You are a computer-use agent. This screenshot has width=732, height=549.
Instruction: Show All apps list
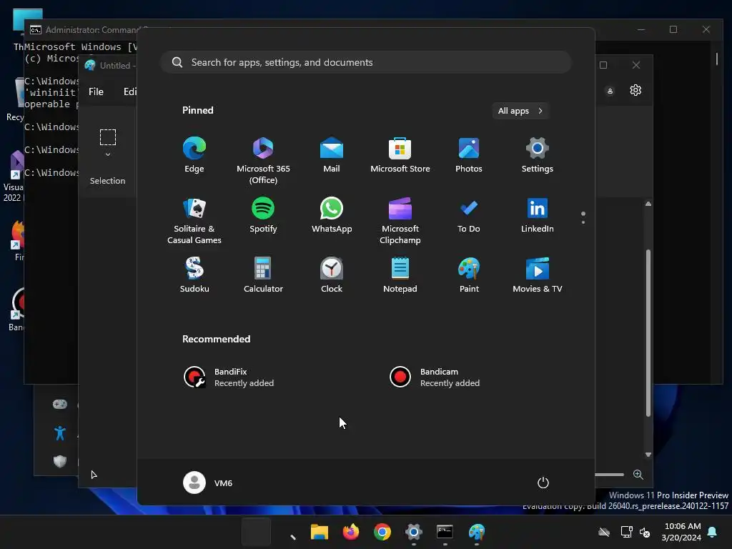pos(520,111)
